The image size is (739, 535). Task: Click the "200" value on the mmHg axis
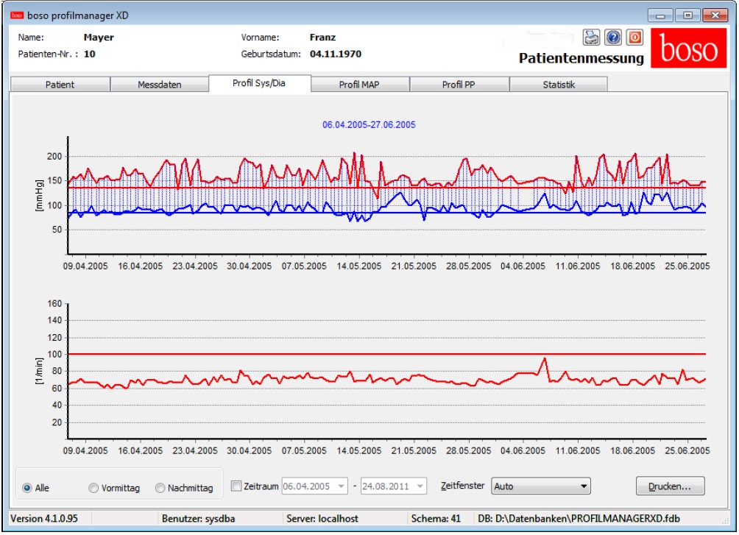pos(54,157)
